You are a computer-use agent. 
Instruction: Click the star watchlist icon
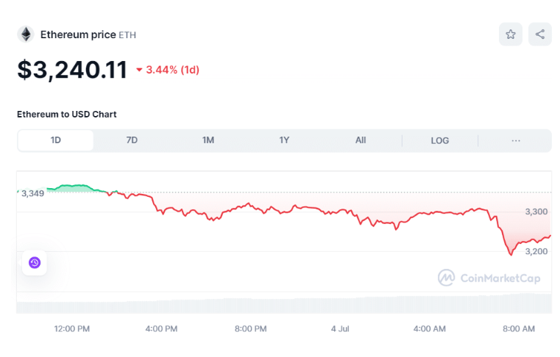click(511, 35)
